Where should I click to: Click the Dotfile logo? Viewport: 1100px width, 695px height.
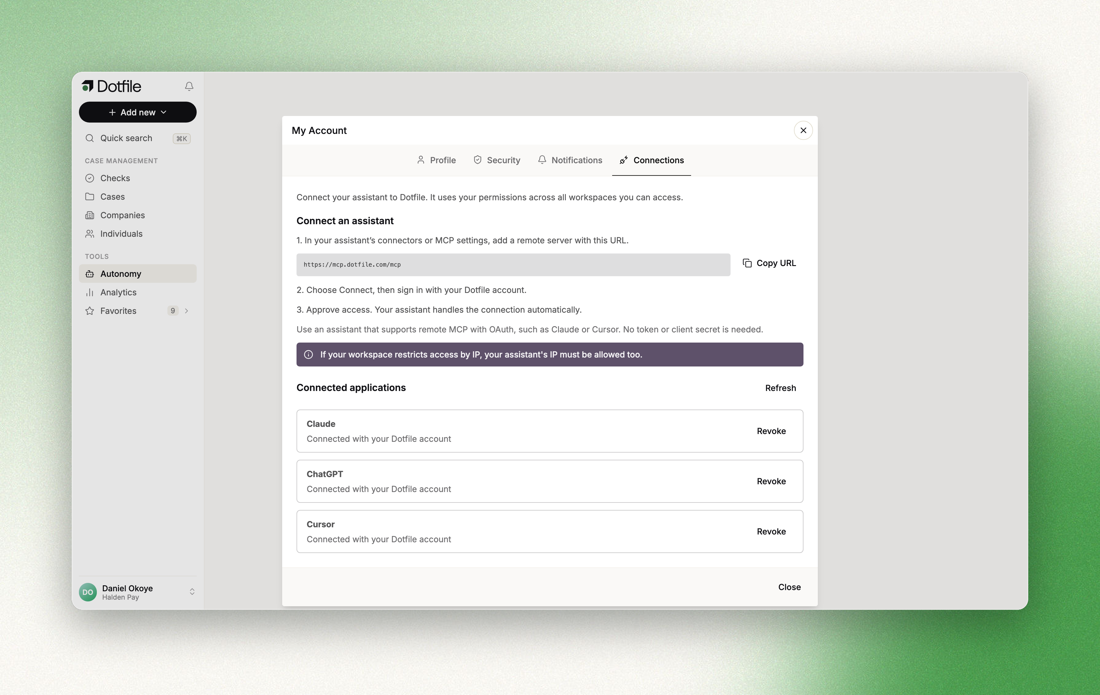(x=111, y=86)
